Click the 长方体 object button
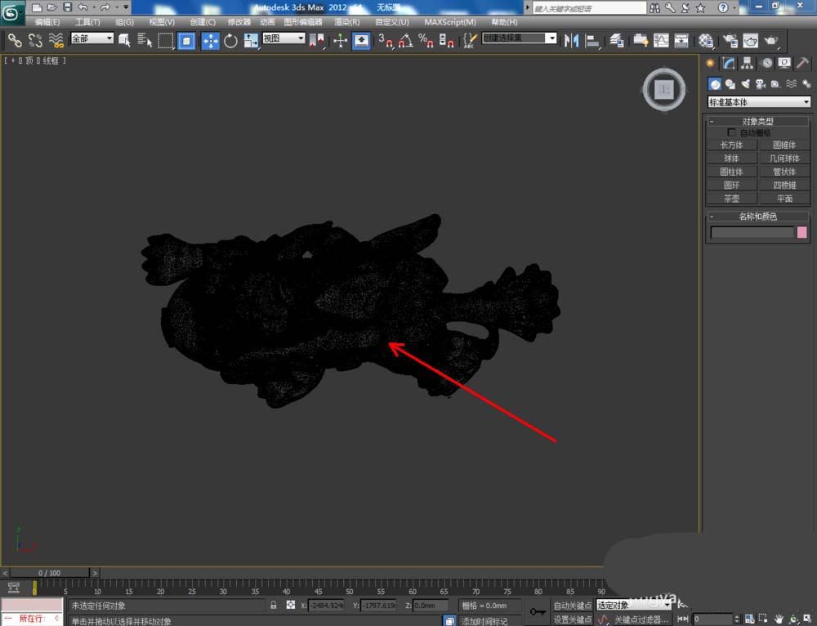The width and height of the screenshot is (817, 626). click(x=731, y=145)
